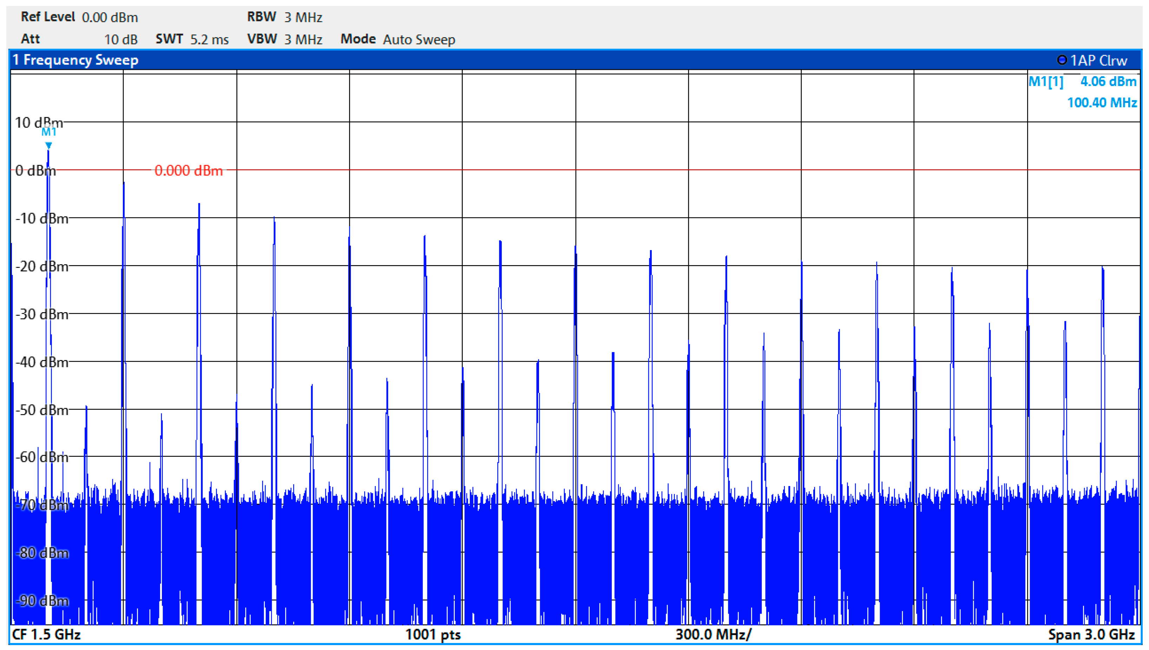Click the SWT 5.2 ms setting

tap(209, 39)
